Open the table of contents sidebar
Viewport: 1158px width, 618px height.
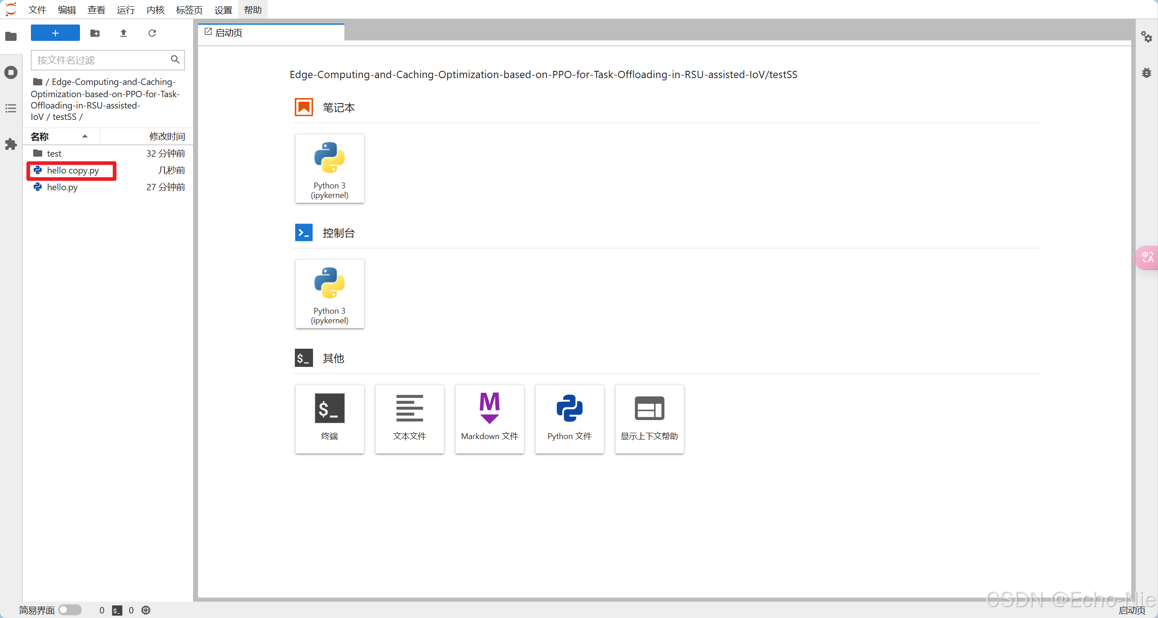coord(11,109)
